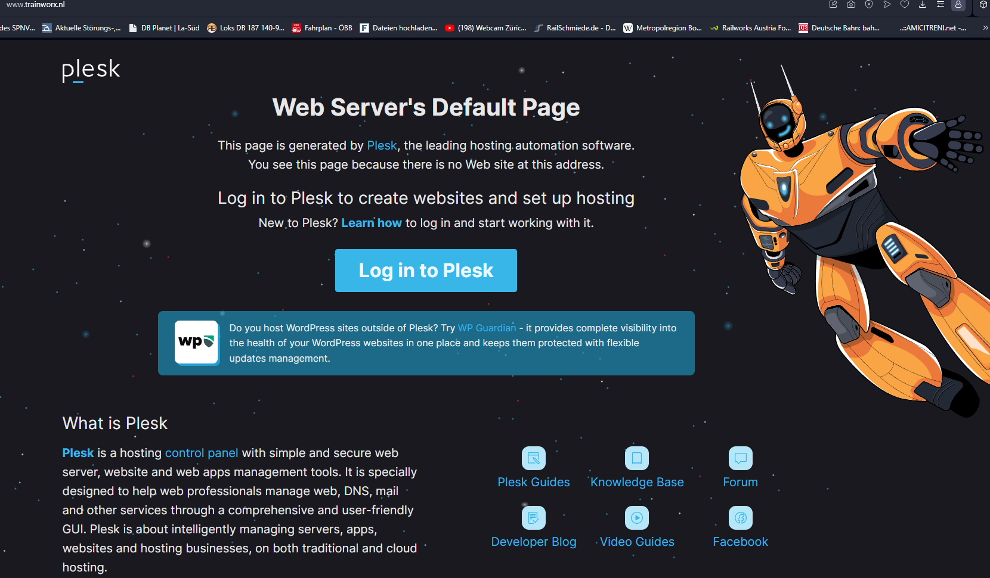Click the bold 'Plesk' link in description
The height and width of the screenshot is (578, 990).
(x=78, y=453)
